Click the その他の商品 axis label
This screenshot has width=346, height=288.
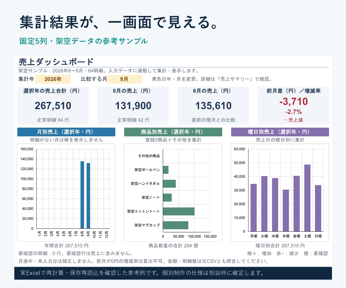pos(149,156)
